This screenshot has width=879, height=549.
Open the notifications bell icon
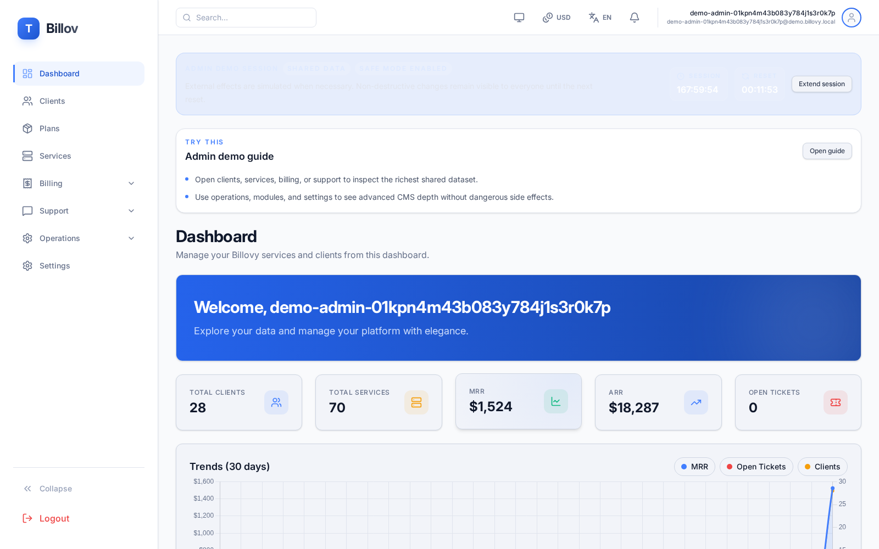click(x=634, y=17)
